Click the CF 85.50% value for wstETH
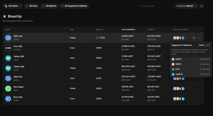The image size is (213, 116). point(205,74)
